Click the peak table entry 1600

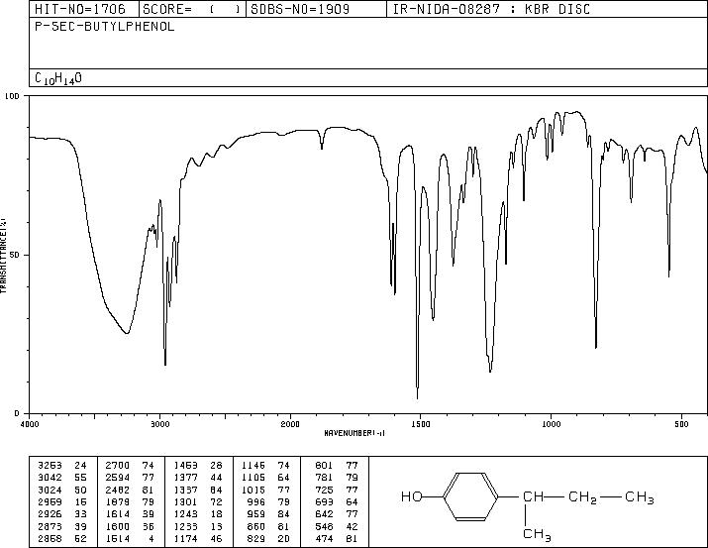click(118, 526)
